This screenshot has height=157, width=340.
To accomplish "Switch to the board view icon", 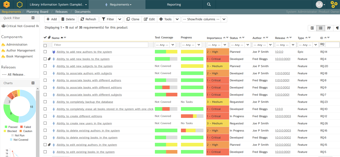I will point(329,28).
